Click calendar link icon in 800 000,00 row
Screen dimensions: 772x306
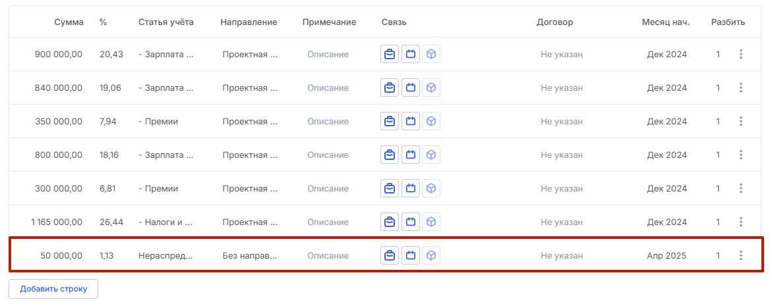pos(411,155)
